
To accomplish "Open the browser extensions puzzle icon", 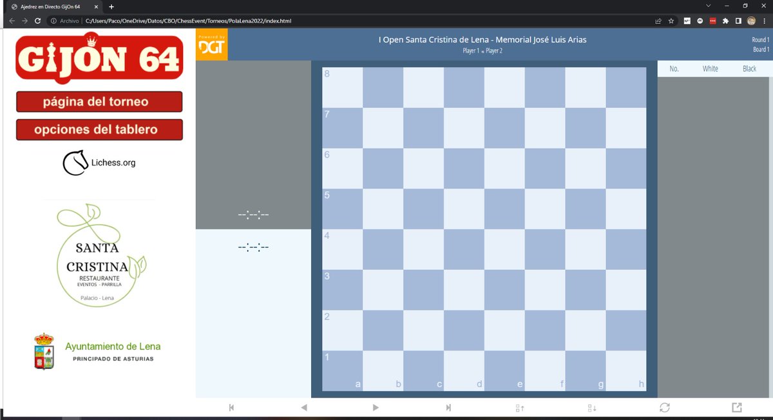I will coord(725,21).
